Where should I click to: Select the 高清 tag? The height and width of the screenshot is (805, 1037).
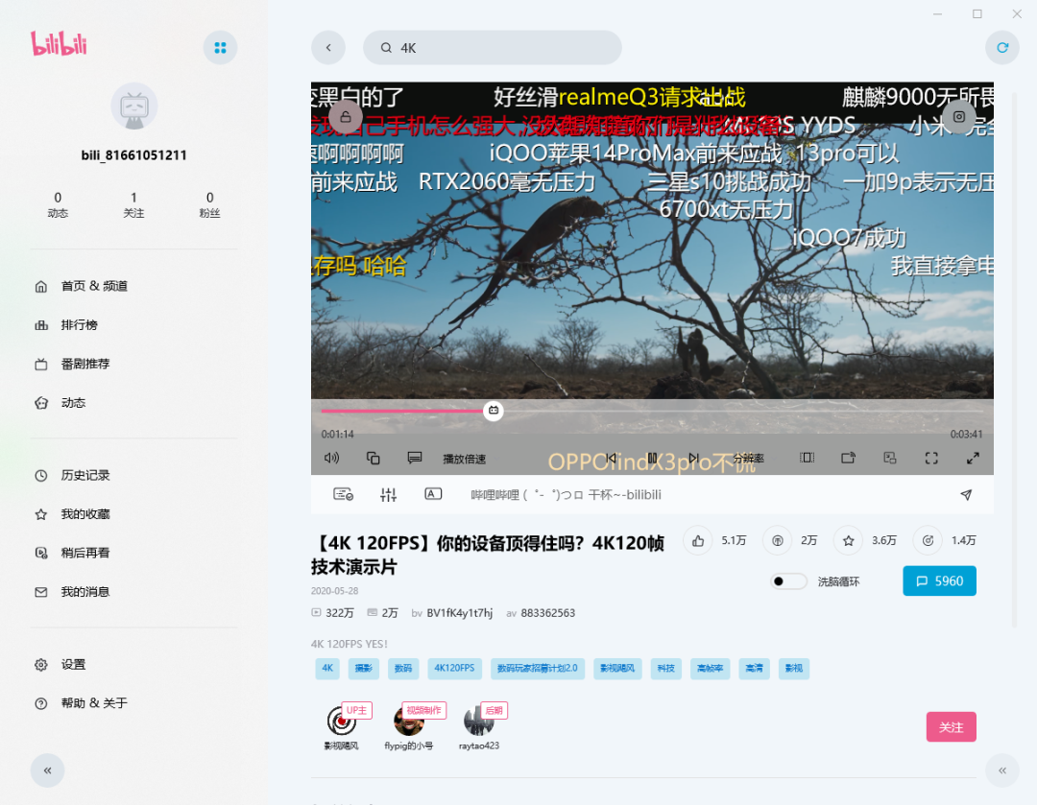[x=754, y=668]
